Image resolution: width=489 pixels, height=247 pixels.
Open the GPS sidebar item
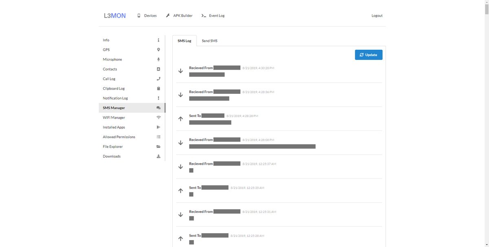point(132,50)
